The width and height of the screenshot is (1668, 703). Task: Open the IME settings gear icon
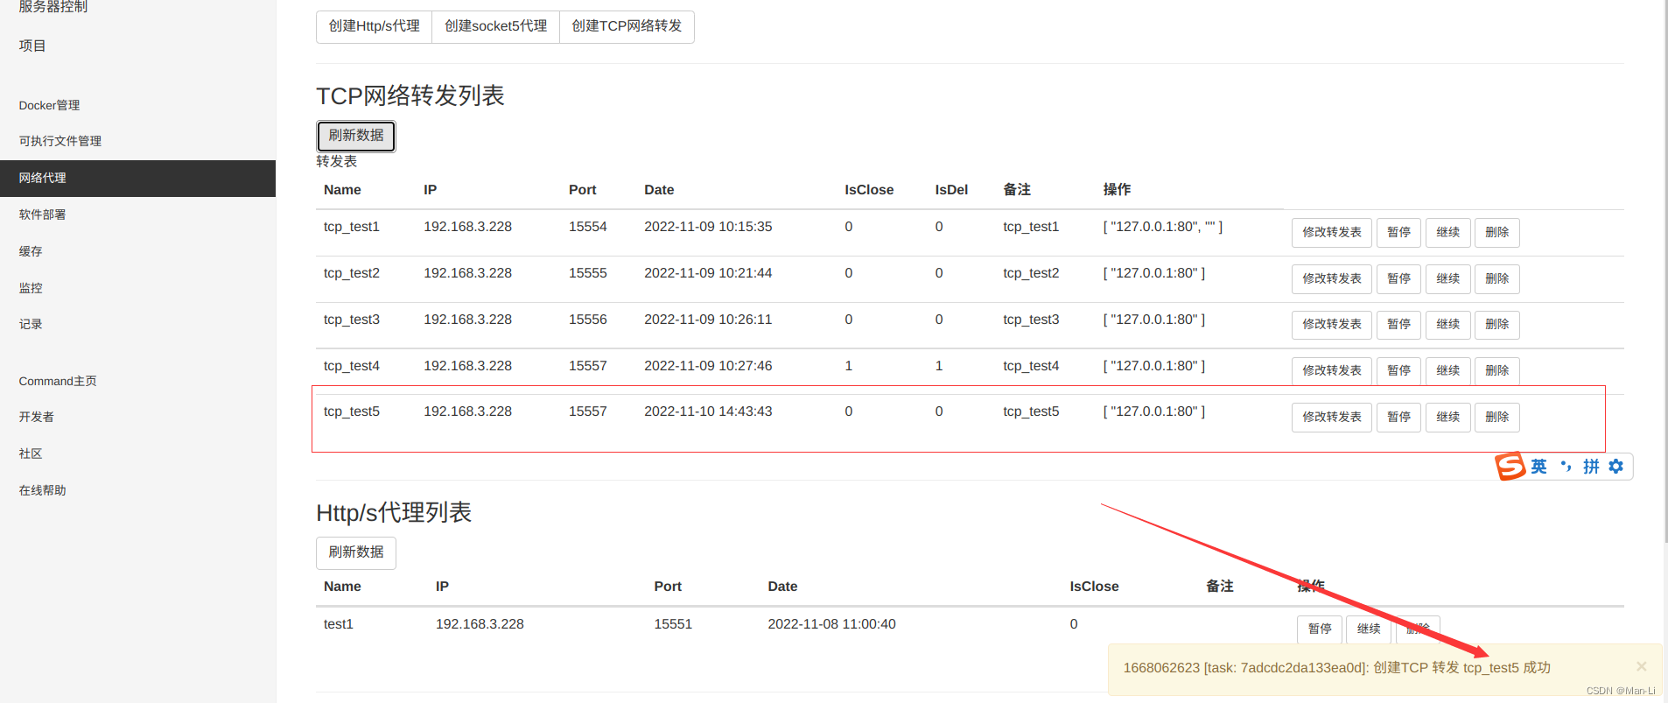(1616, 467)
